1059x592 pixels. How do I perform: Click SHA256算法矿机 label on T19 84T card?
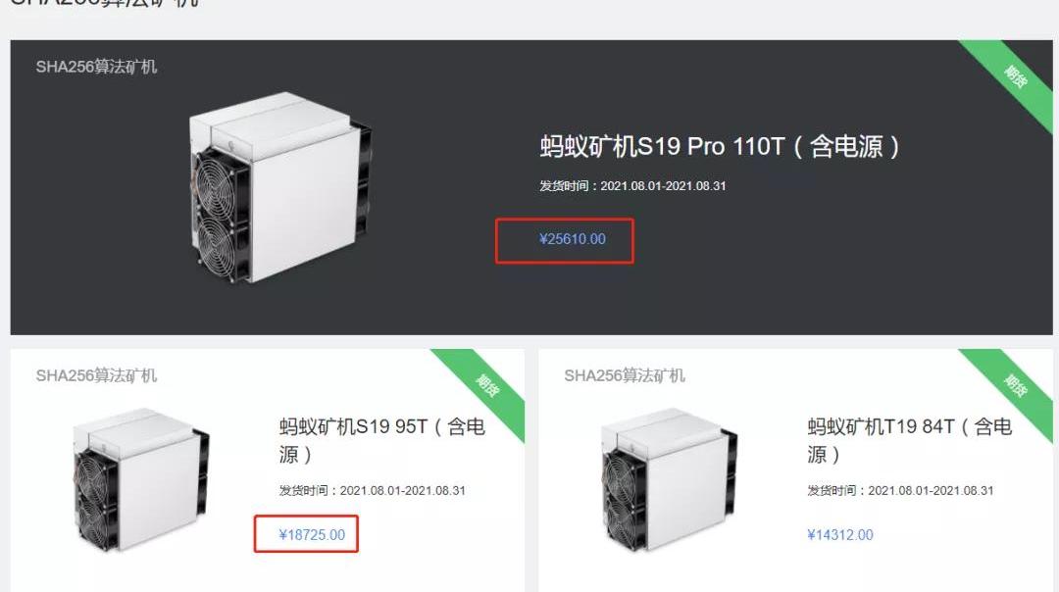coord(624,375)
